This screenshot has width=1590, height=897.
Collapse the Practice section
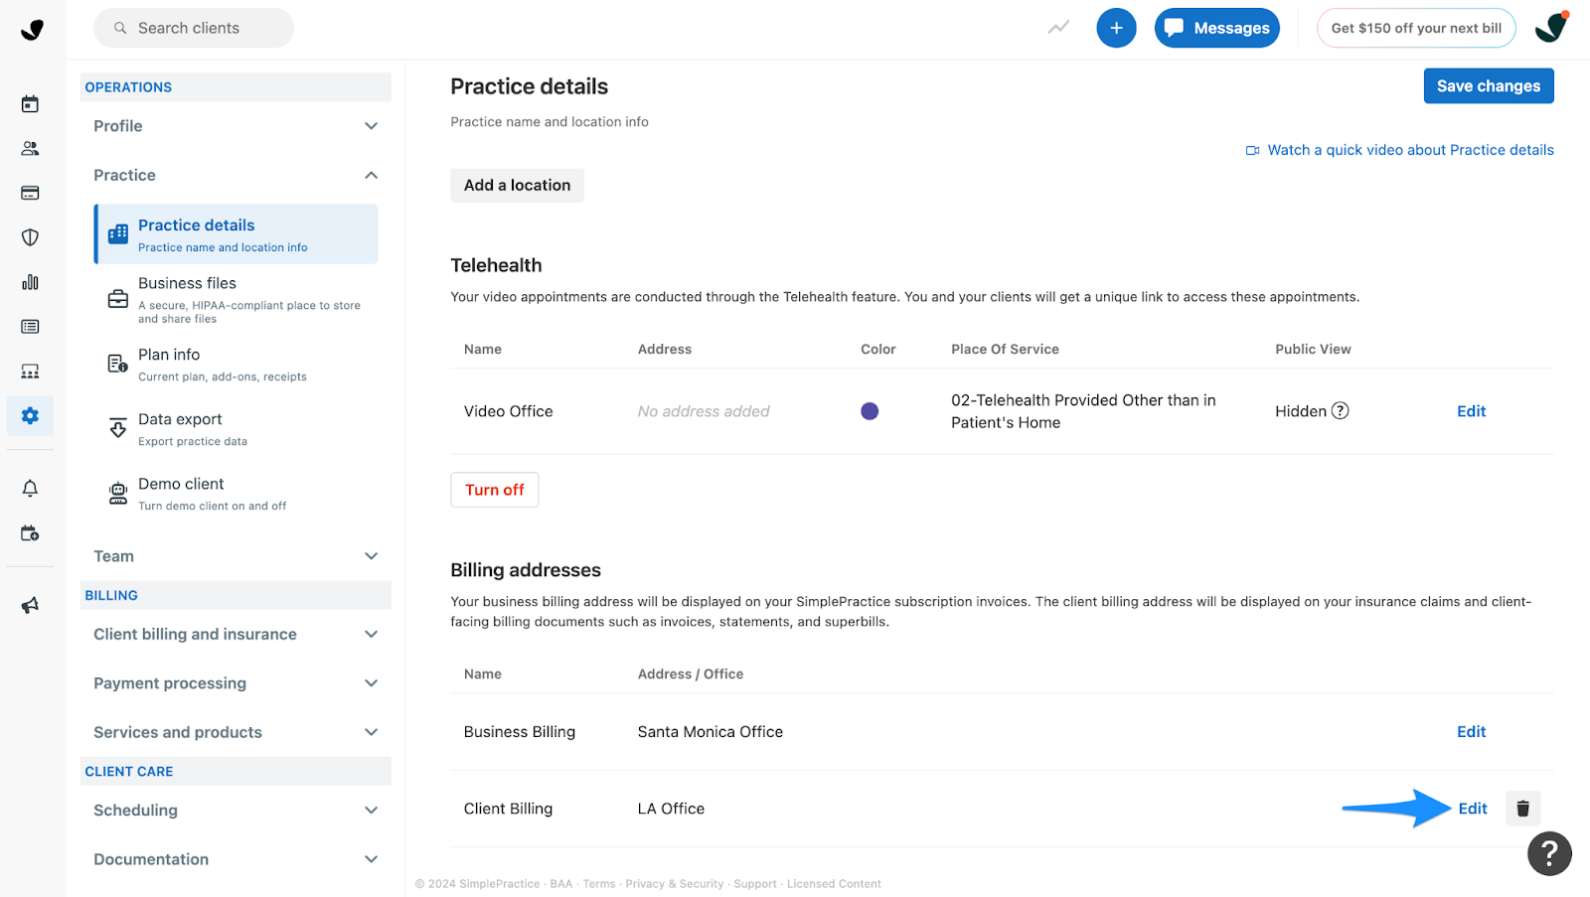click(236, 175)
